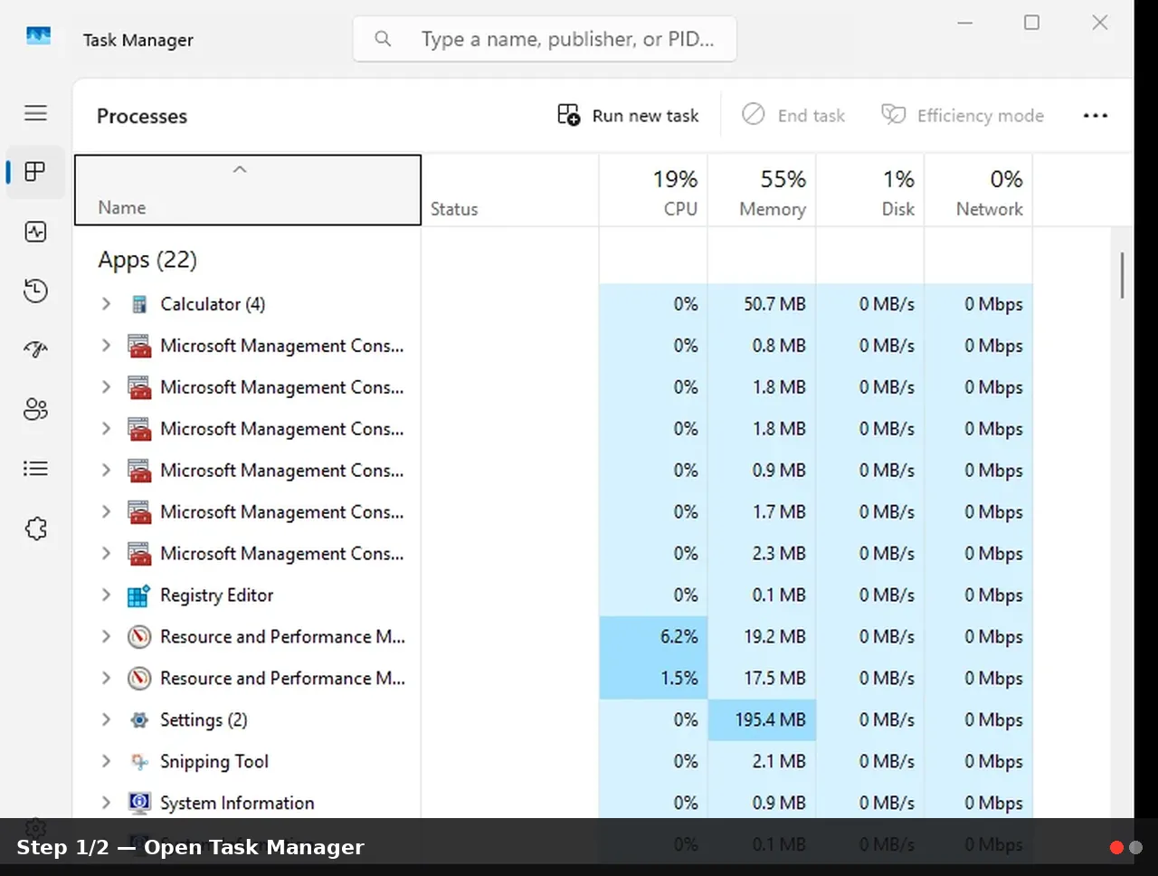1158x876 pixels.
Task: Open the three-dots more options menu
Action: coord(1095,116)
